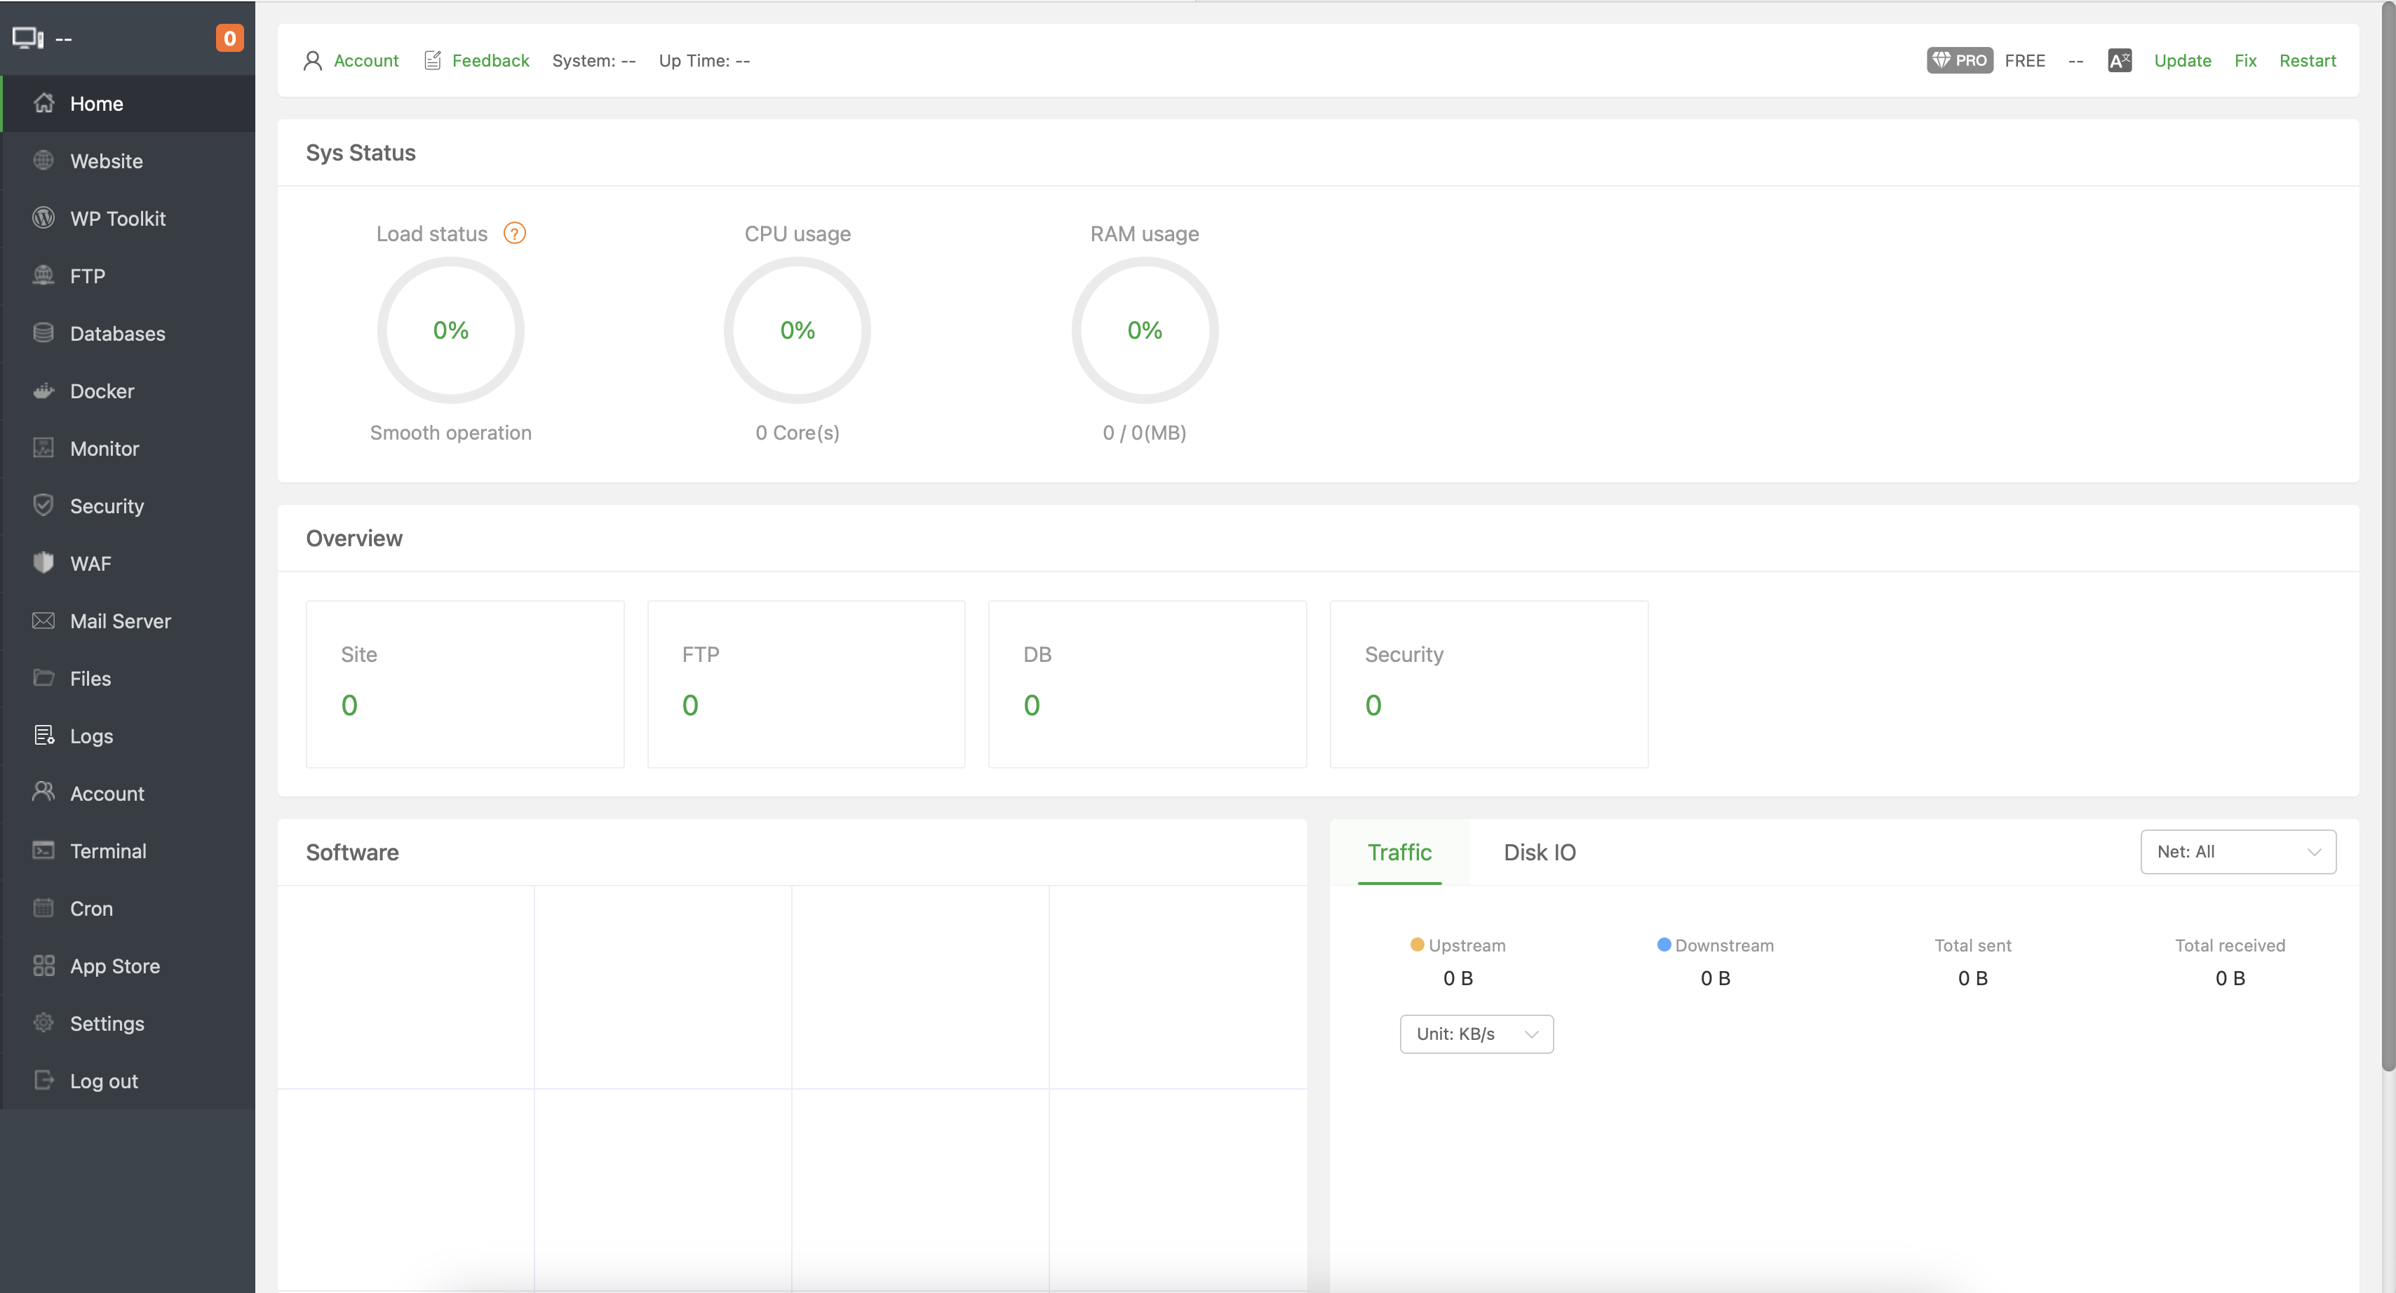Click the Load status help question icon
The width and height of the screenshot is (2396, 1293).
[514, 233]
